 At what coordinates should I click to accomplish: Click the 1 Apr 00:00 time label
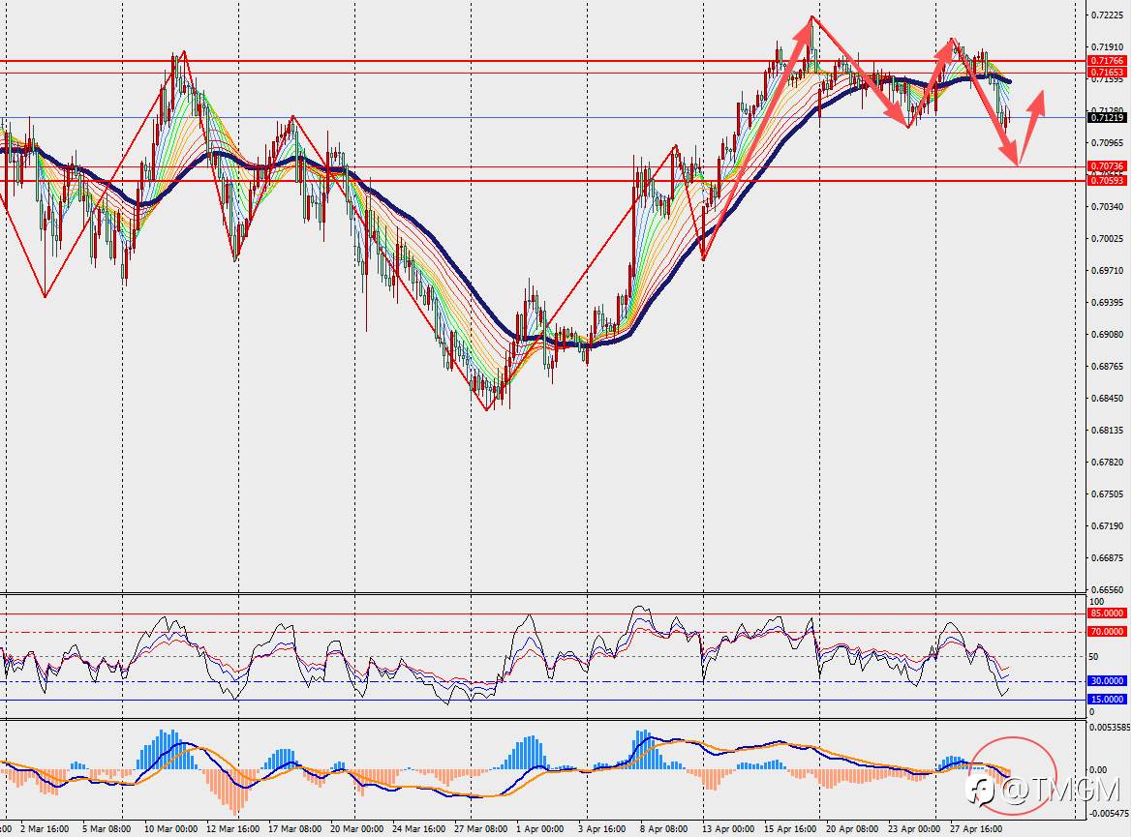[x=540, y=829]
